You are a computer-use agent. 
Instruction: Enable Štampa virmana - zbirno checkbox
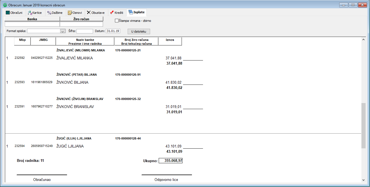point(117,21)
